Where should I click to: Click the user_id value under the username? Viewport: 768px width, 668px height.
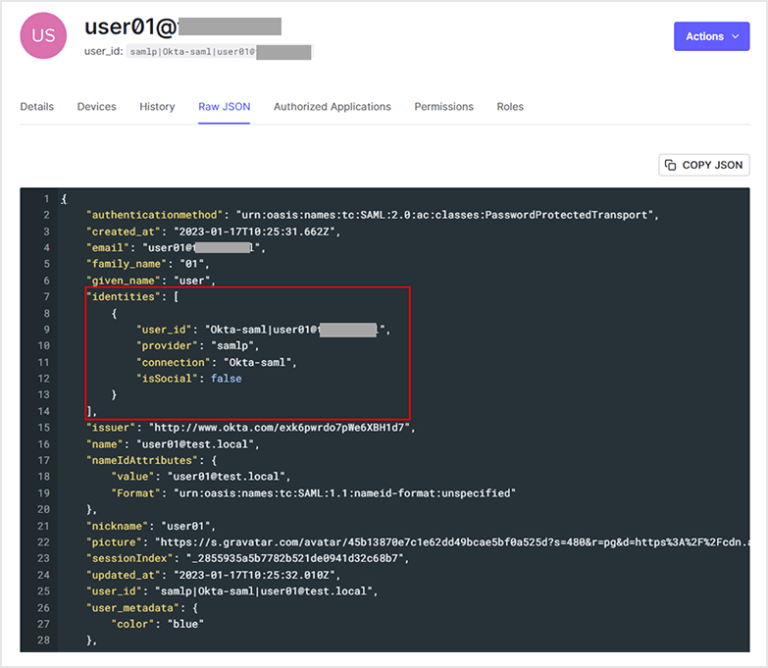point(219,52)
